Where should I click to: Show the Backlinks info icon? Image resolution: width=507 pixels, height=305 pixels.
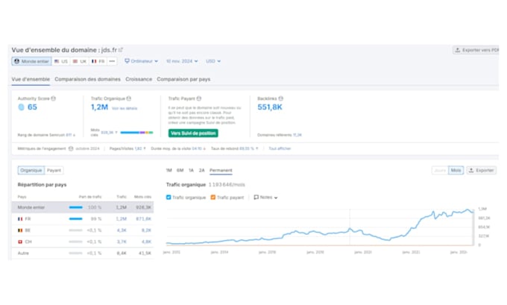tap(280, 98)
